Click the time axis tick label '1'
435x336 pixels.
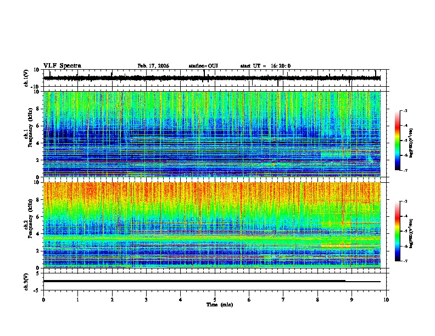pyautogui.click(x=77, y=300)
